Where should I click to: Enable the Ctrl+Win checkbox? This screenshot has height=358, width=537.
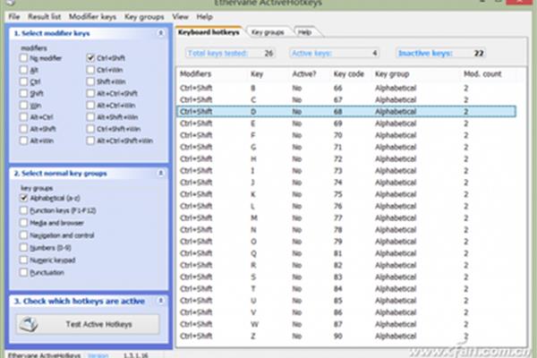click(x=90, y=70)
